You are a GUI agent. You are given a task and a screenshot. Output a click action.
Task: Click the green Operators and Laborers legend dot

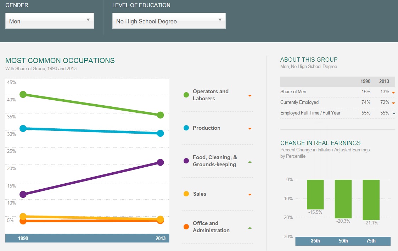coord(186,95)
